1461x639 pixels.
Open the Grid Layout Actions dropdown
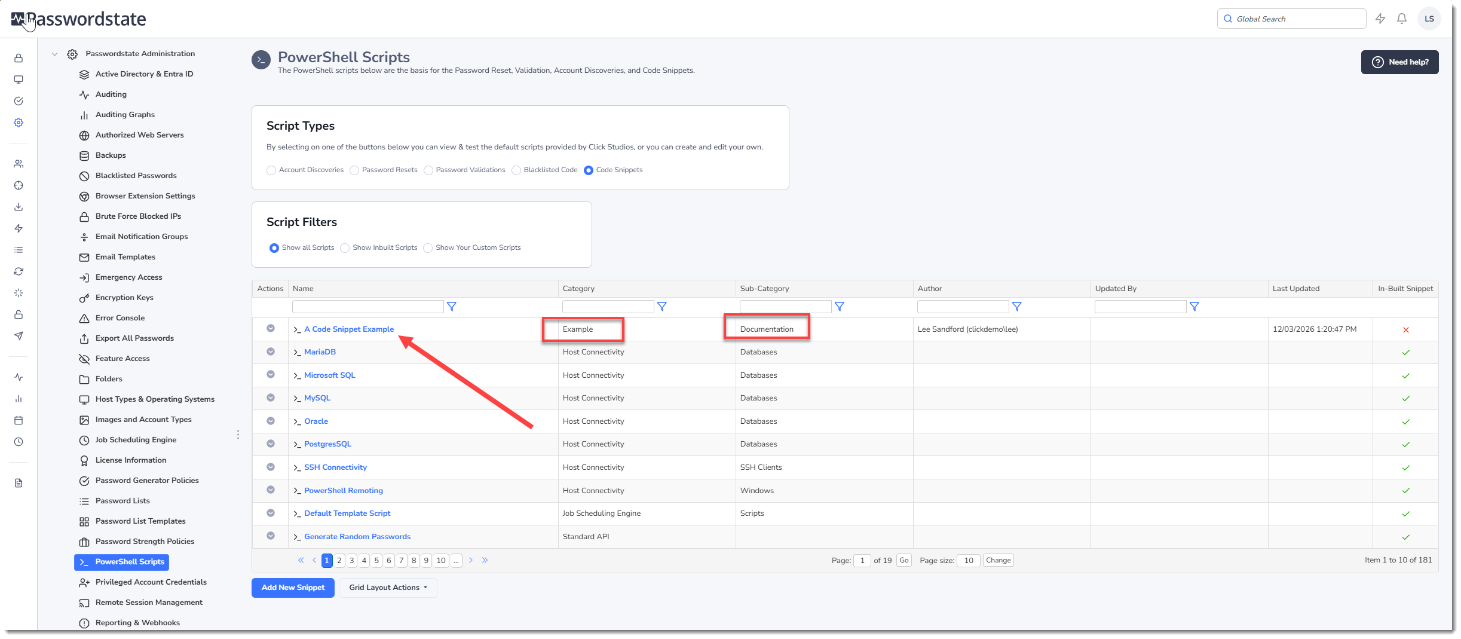tap(388, 588)
